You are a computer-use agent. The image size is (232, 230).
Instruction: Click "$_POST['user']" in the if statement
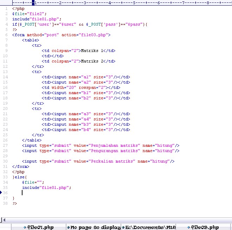tap(37, 24)
